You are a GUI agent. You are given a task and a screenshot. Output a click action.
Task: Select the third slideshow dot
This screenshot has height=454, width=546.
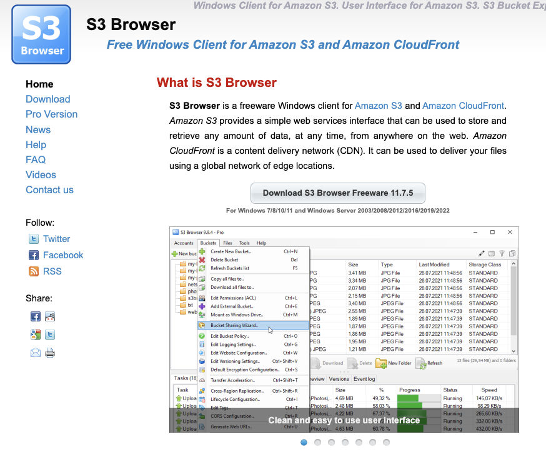[331, 443]
